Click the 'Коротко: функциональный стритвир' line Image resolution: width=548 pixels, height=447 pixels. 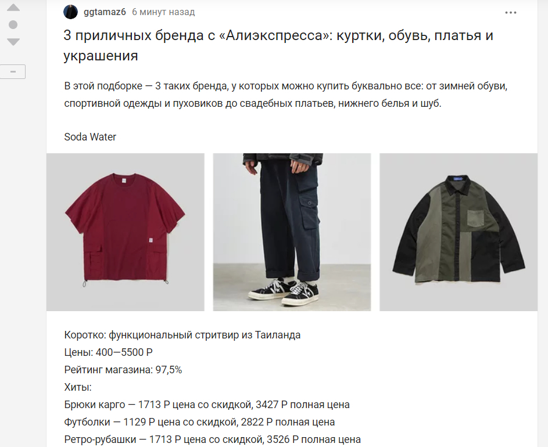pyautogui.click(x=182, y=335)
